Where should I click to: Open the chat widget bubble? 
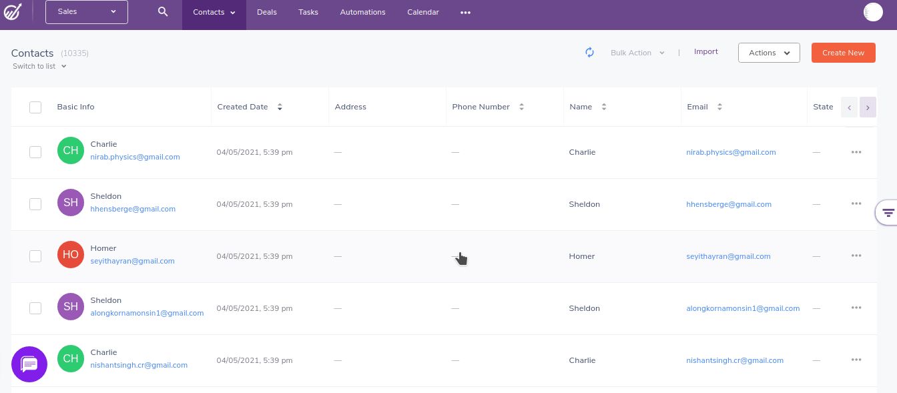coord(29,364)
